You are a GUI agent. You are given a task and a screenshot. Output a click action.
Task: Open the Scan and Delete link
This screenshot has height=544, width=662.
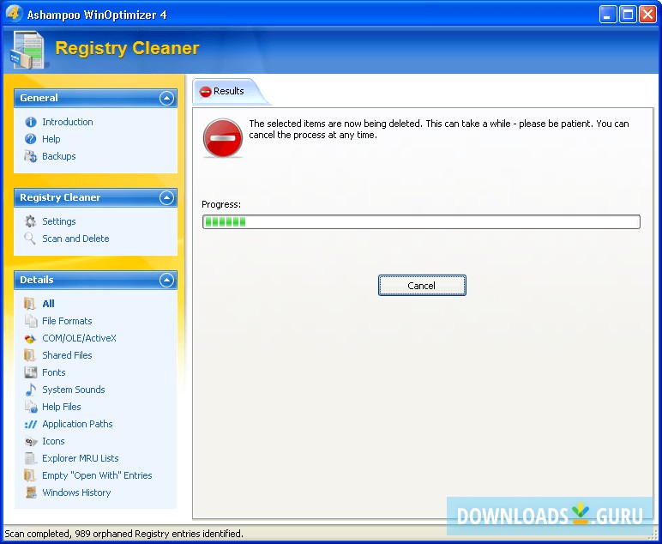75,239
